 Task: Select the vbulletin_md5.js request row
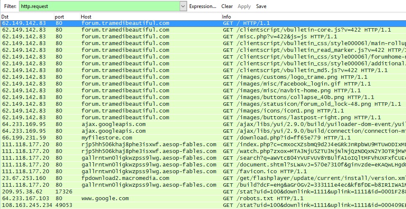(x=203, y=70)
